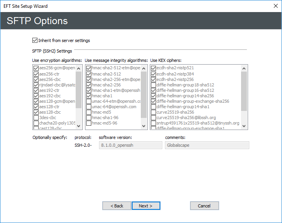The height and width of the screenshot is (223, 282).
Task: Toggle hmac-sha2-512 integrity algorithm checkbox
Action: 89,74
